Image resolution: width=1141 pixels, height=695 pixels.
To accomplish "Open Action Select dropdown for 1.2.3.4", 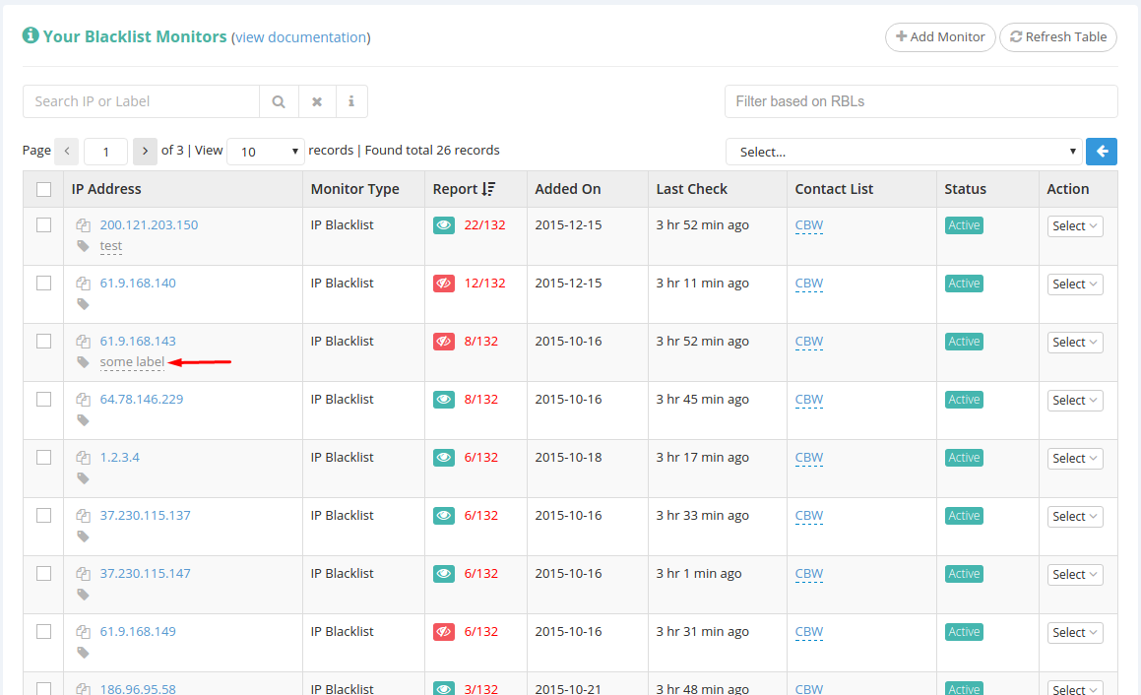I will tap(1075, 459).
